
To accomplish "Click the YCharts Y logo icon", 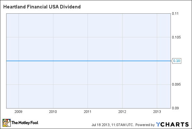I will pyautogui.click(x=158, y=124).
